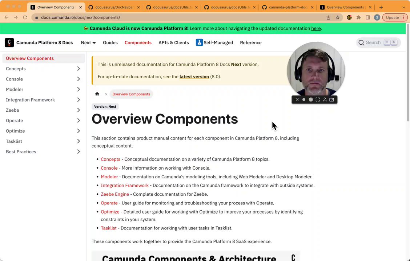Select large webcam bubble size dot

311,100
